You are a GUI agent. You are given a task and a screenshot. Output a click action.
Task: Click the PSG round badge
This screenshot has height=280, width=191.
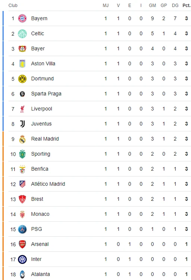(x=22, y=229)
